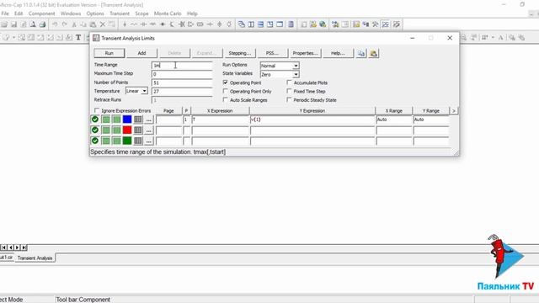Open the File menu
This screenshot has width=539, height=303.
click(x=5, y=13)
